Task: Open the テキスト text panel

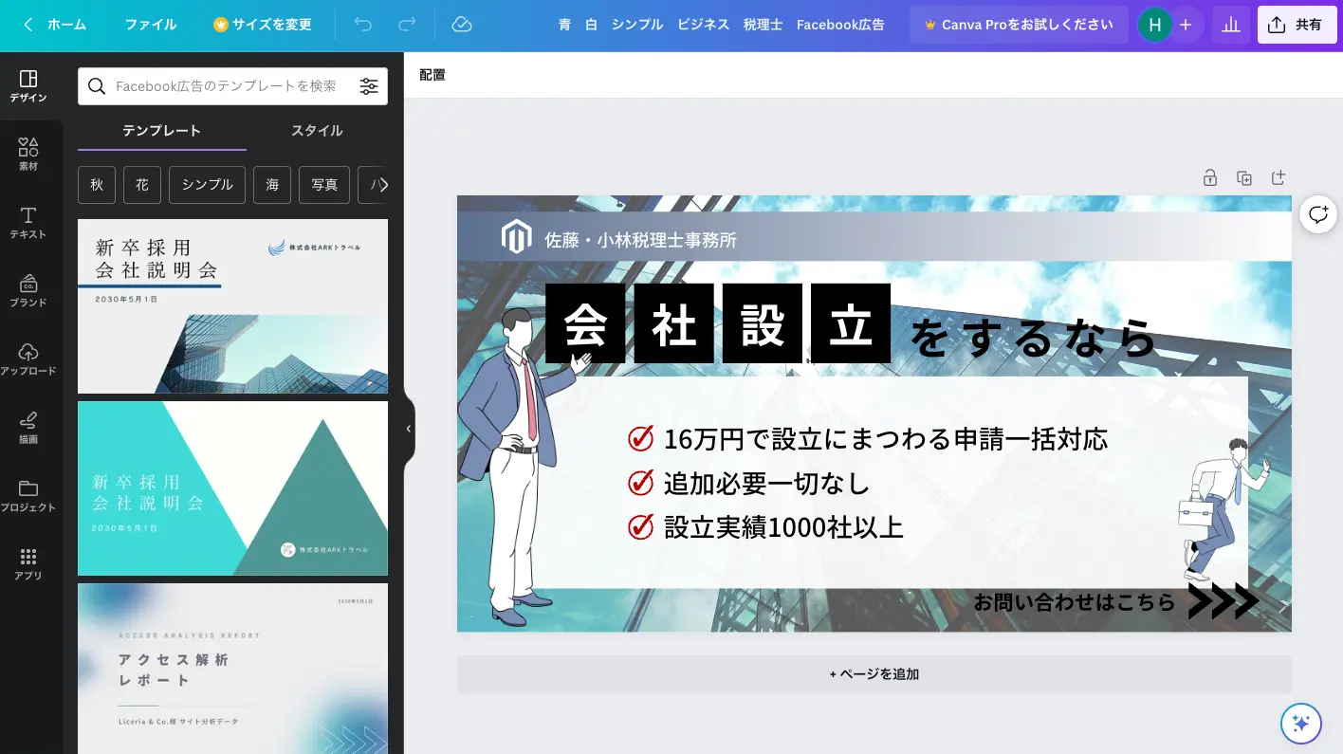Action: coord(28,222)
